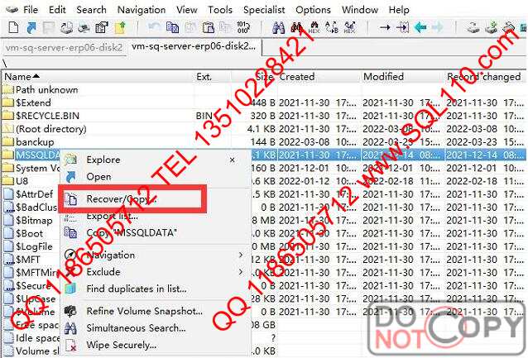Click the Open Disk toolbar icon
Image resolution: width=528 pixels, height=358 pixels.
[x=472, y=28]
